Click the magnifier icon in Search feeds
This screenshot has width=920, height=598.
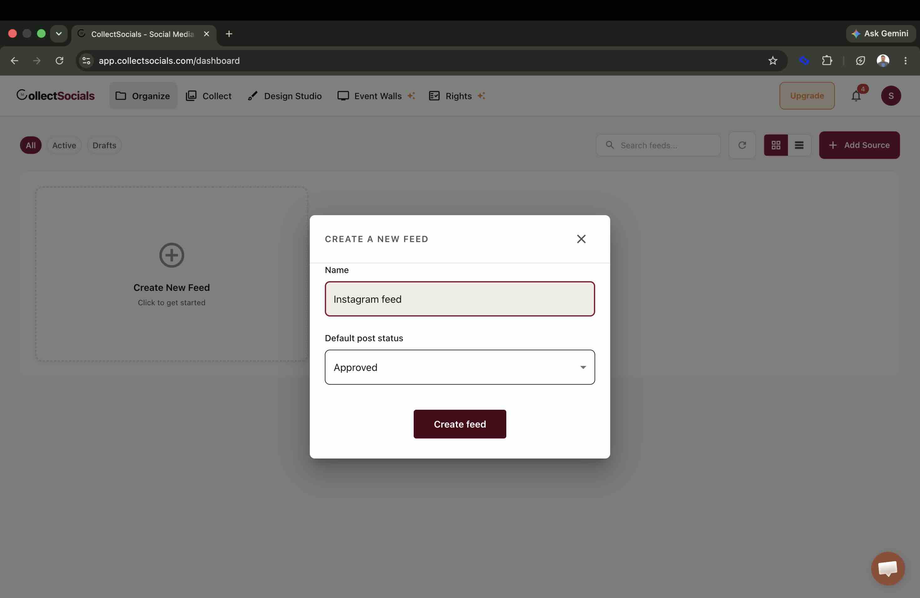(610, 145)
